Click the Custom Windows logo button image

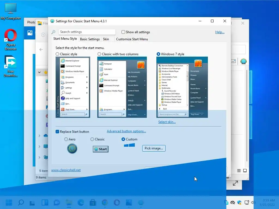[x=129, y=145]
